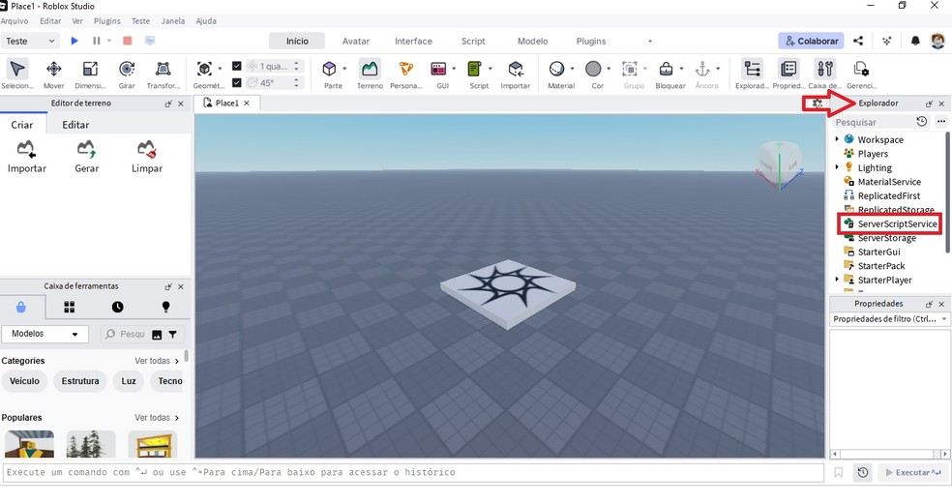Open the GUI dropdown arrow
The image size is (952, 504).
(x=454, y=69)
